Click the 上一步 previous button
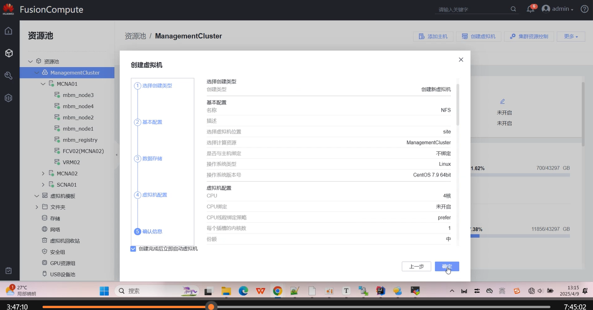This screenshot has height=310, width=593. click(416, 267)
